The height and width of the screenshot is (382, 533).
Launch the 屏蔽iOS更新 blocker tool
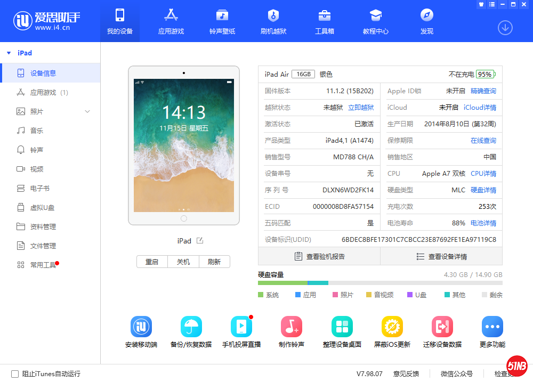[392, 326]
